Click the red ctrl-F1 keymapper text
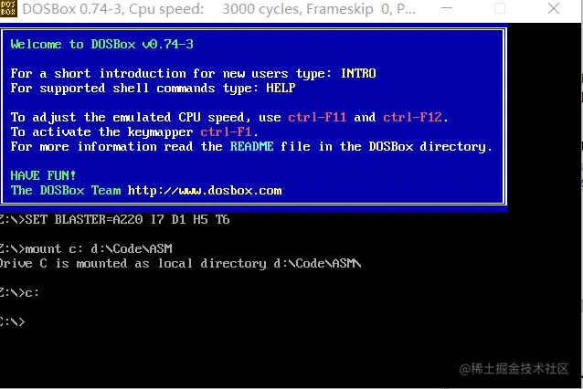 (x=226, y=131)
